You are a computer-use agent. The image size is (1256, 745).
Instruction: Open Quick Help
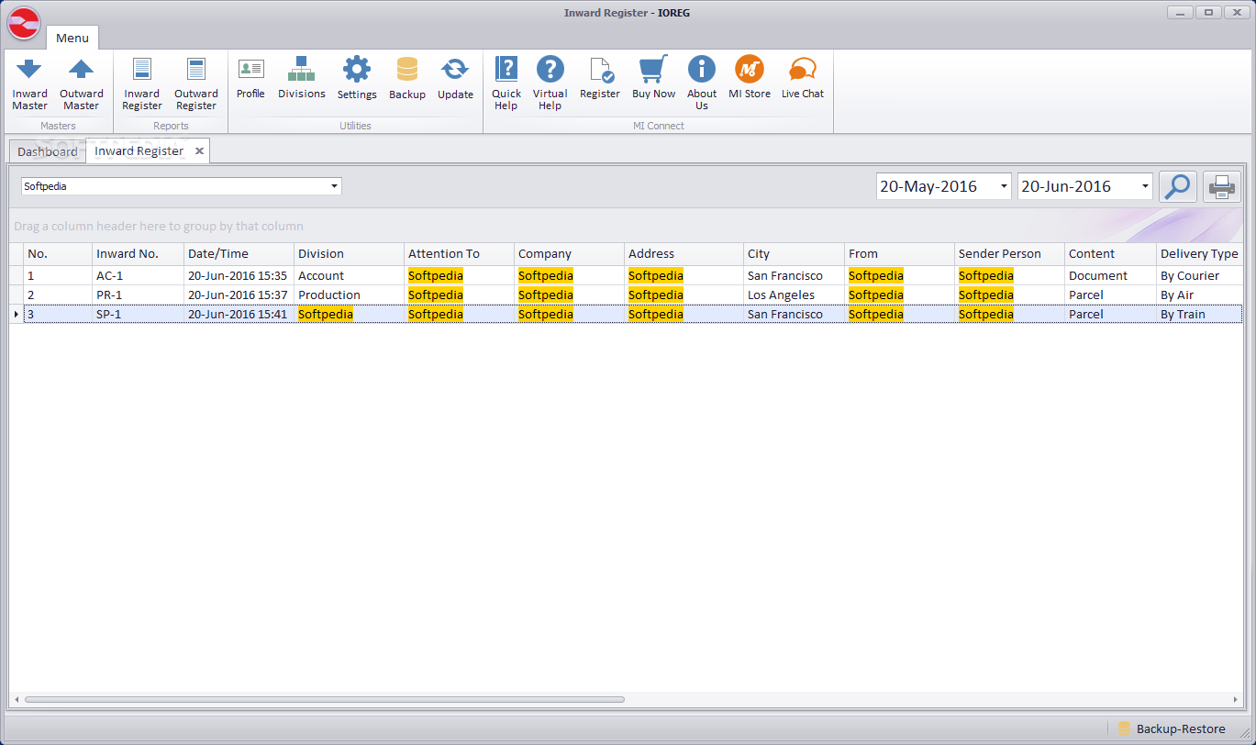[506, 83]
